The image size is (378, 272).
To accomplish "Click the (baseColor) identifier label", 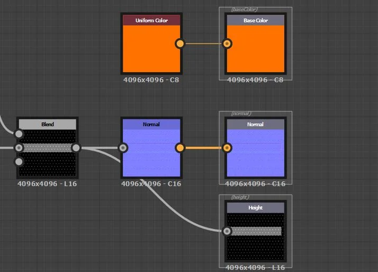I will tap(245, 10).
